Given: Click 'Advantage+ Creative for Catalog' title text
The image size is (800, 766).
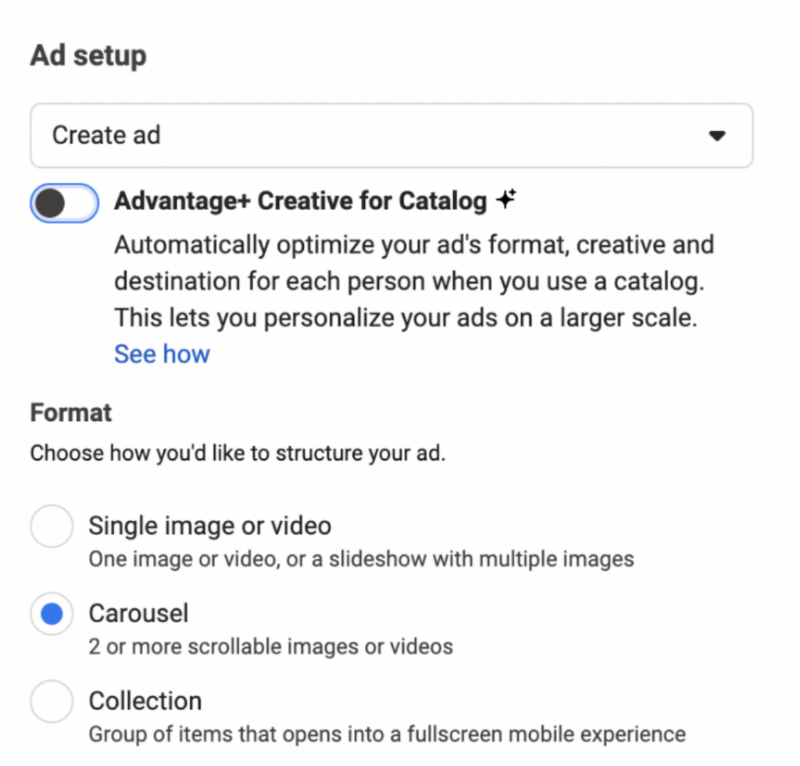Looking at the screenshot, I should (x=301, y=201).
